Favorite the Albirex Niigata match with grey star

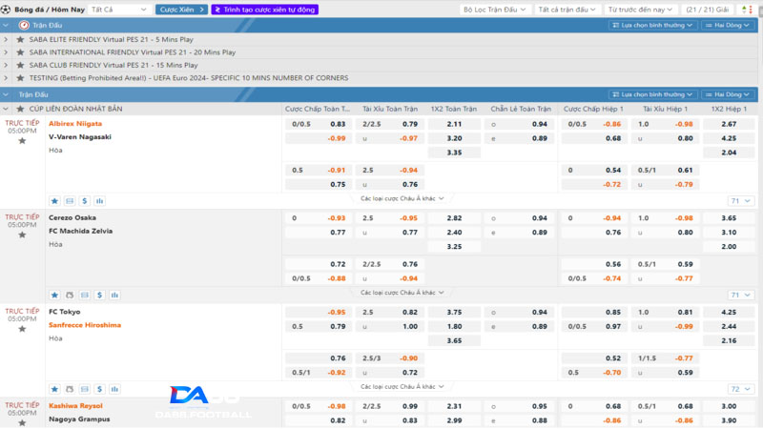pos(22,141)
